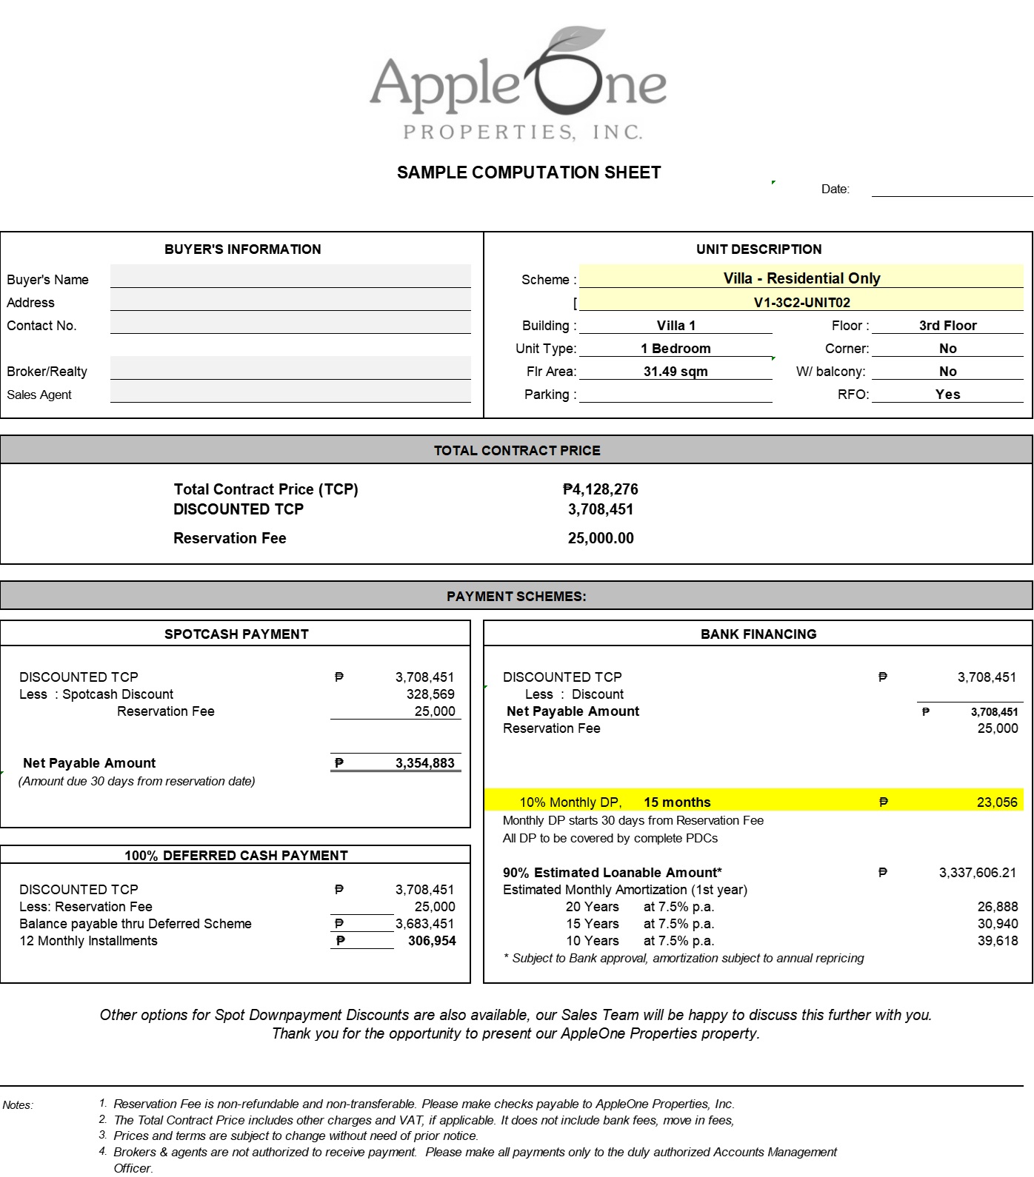Select the unit code "V1-3C2-UNIT02" cell
The height and width of the screenshot is (1177, 1034).
[801, 301]
